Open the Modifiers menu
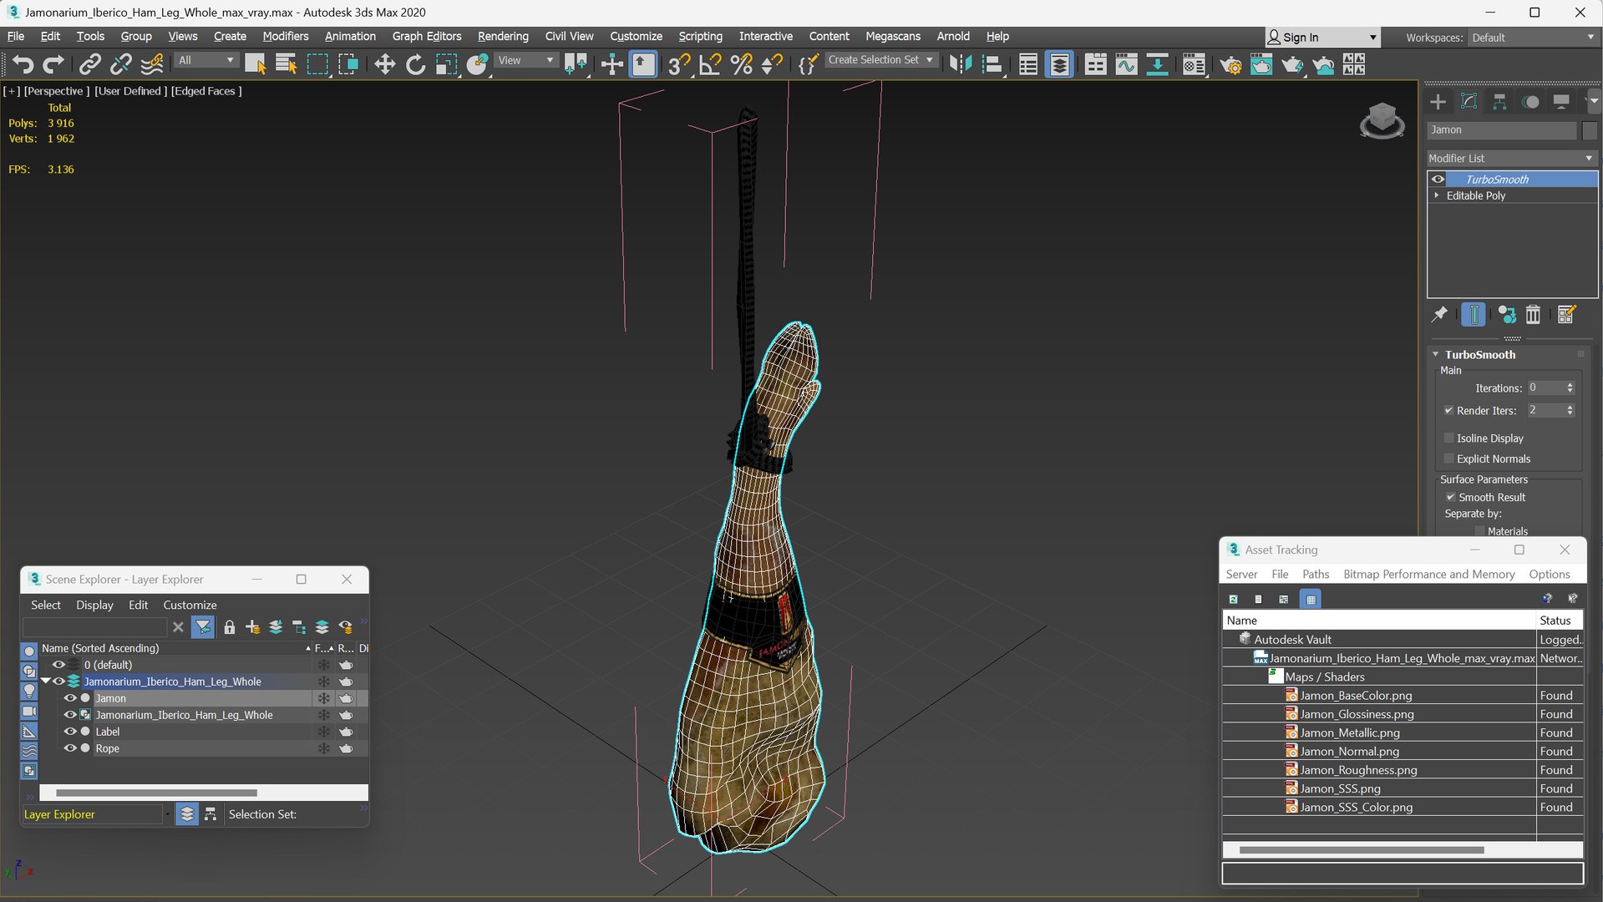 click(285, 36)
